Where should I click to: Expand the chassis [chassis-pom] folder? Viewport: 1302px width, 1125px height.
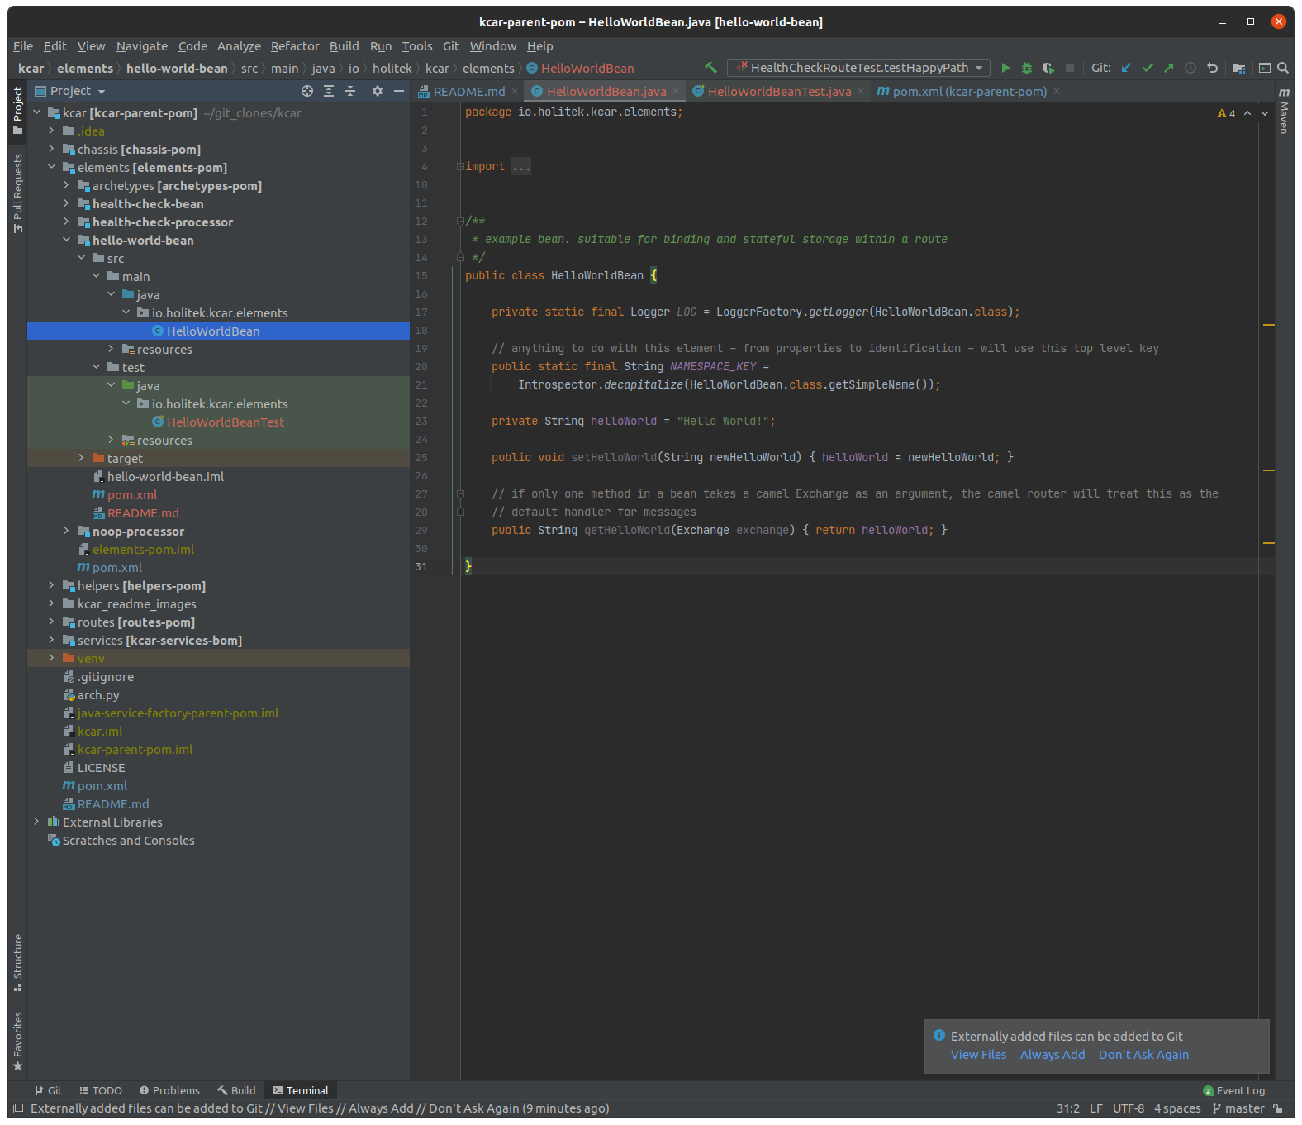coord(51,149)
